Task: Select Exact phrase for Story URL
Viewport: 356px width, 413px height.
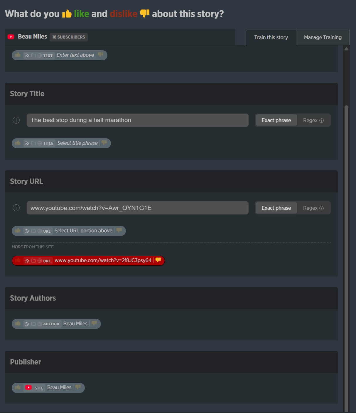Action: (x=276, y=208)
